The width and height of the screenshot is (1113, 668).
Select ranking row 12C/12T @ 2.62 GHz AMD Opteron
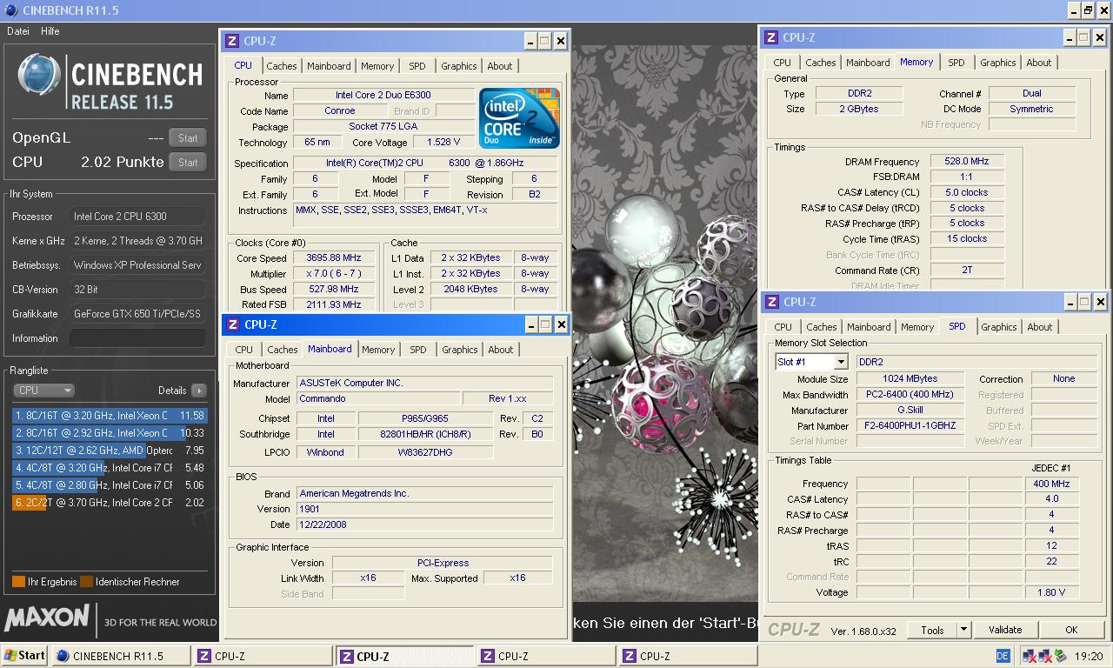click(x=110, y=451)
